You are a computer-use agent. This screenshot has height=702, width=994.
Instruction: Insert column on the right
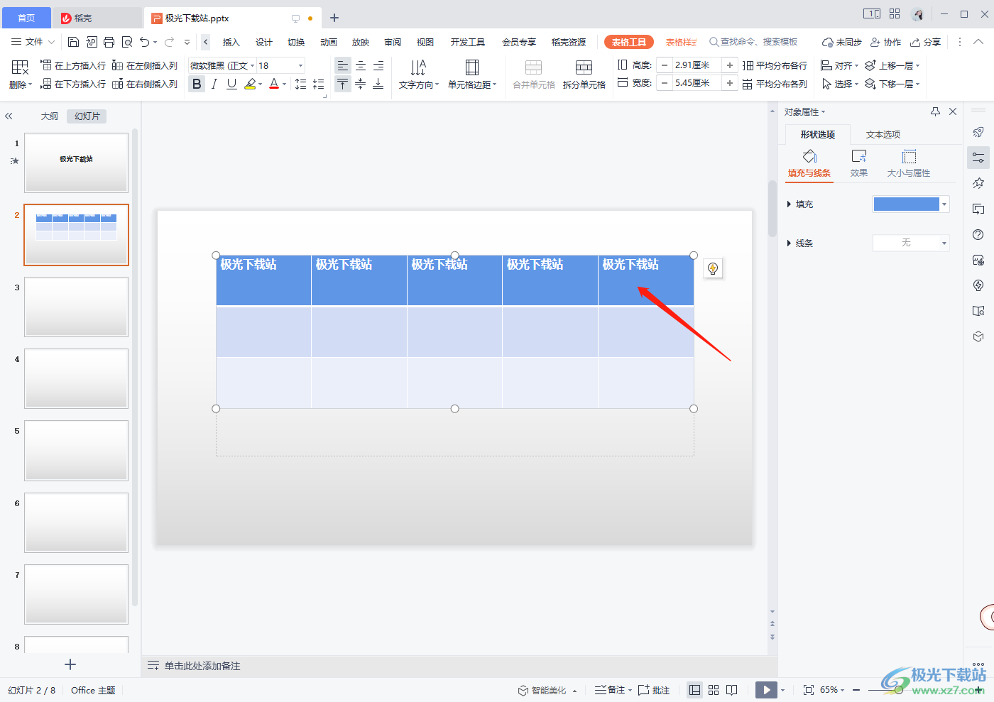[145, 84]
